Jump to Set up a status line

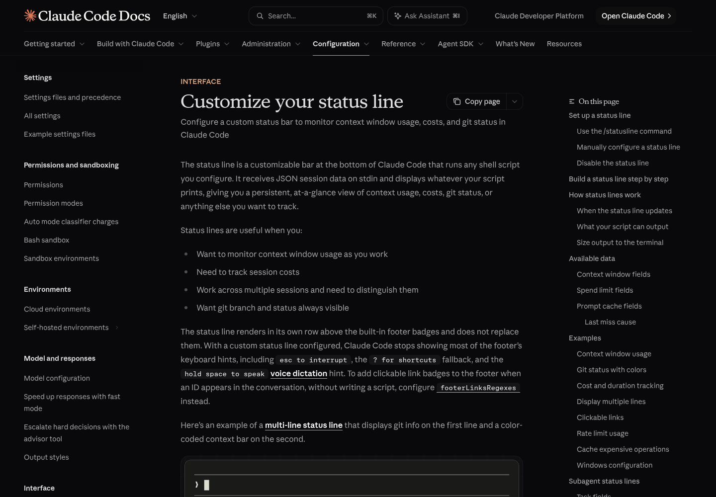coord(600,115)
